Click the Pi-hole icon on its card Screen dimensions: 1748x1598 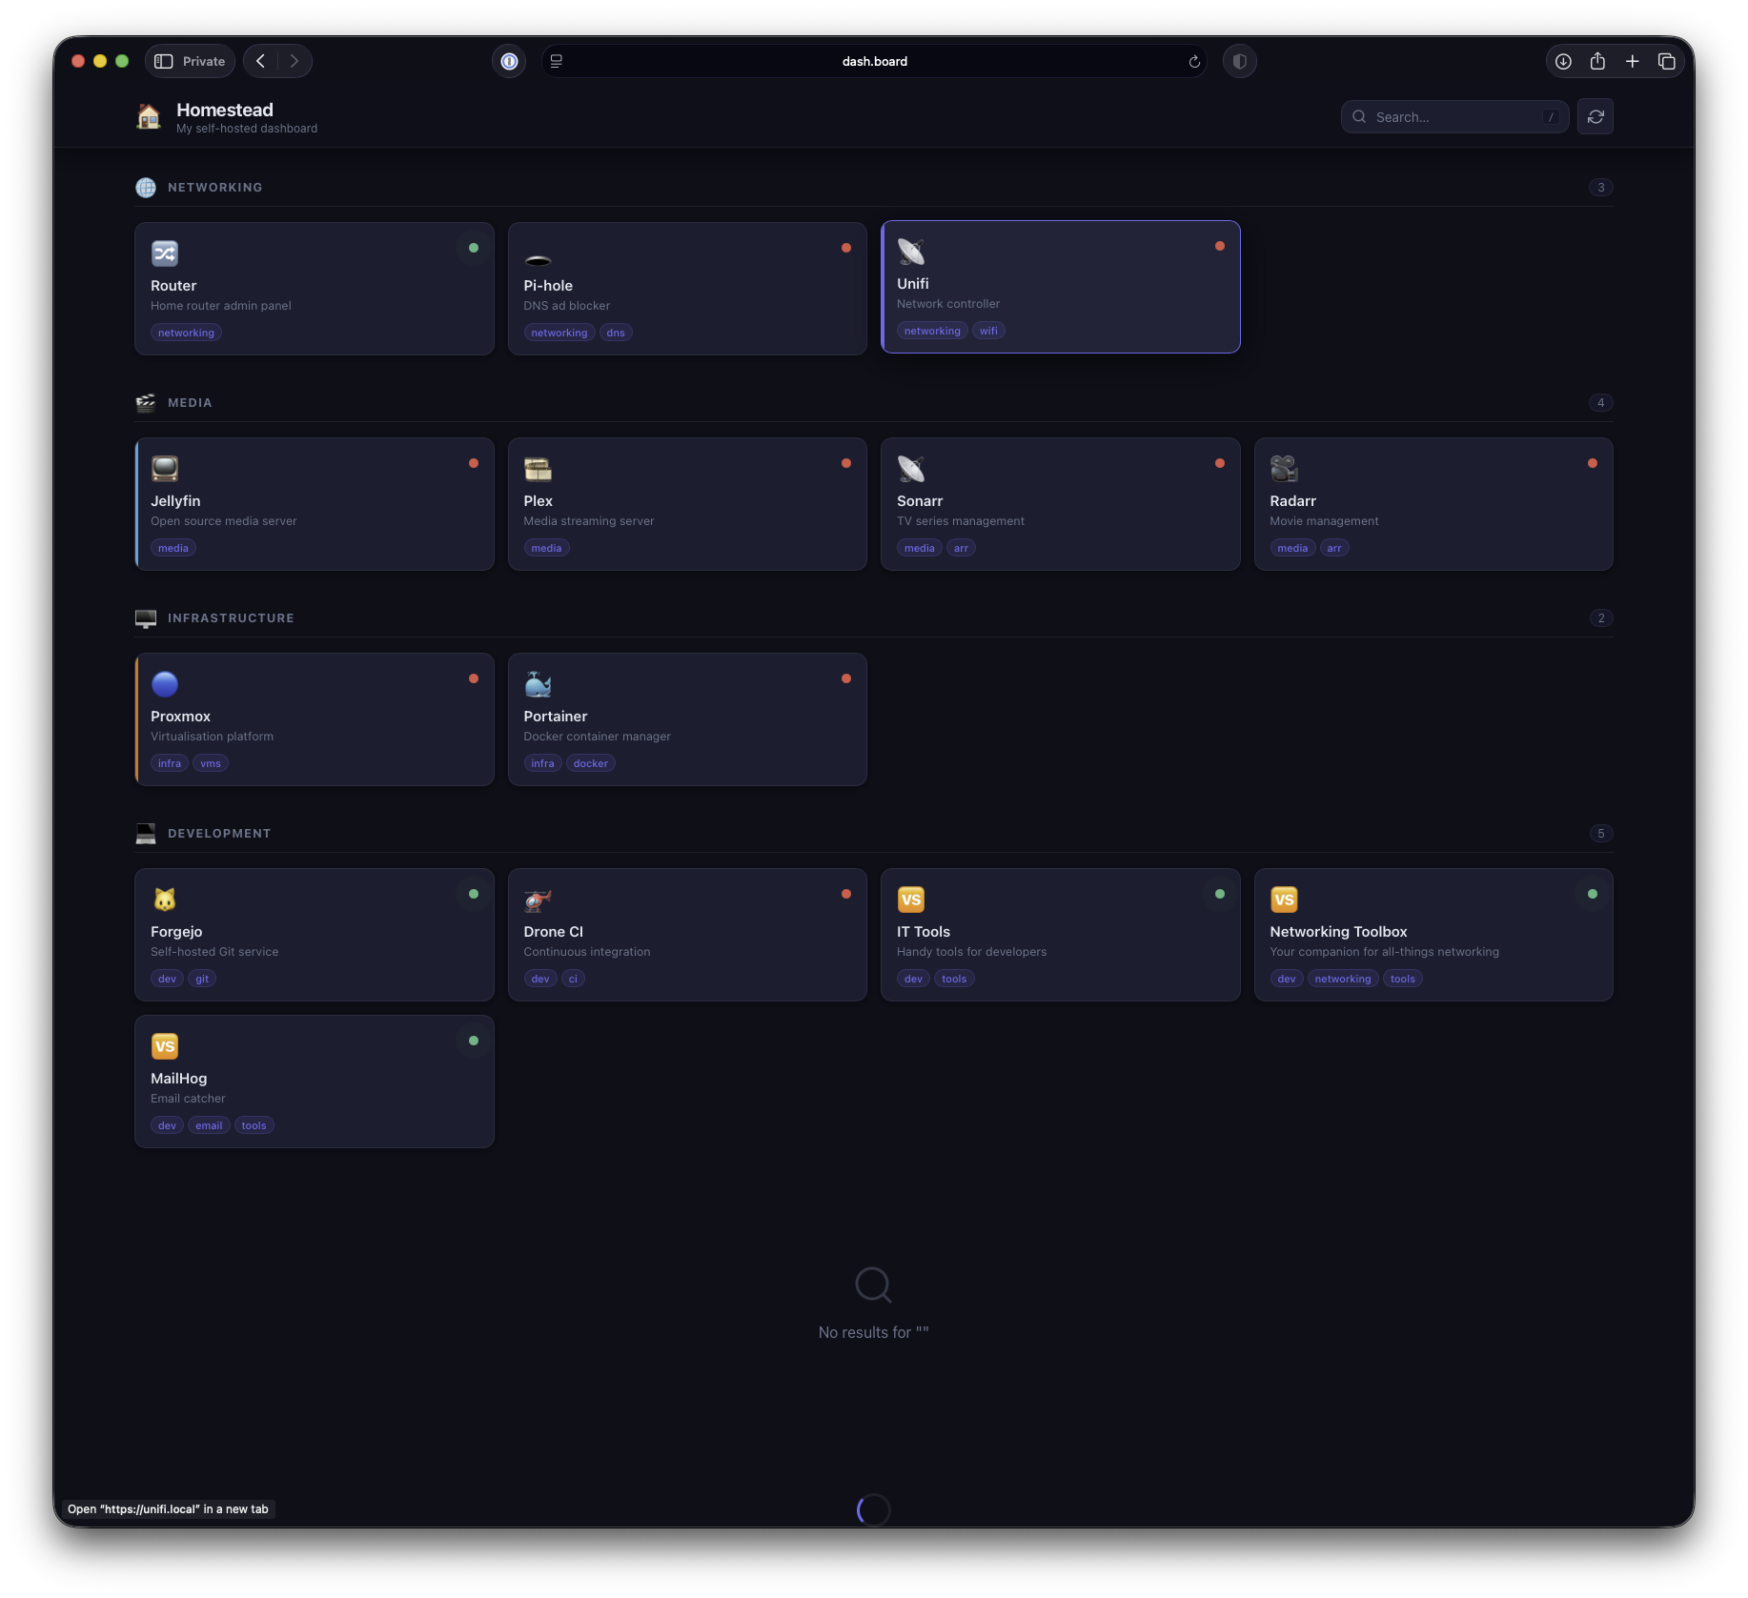pyautogui.click(x=538, y=258)
